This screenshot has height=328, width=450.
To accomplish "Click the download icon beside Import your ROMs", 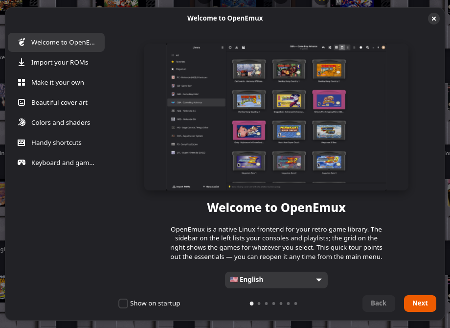I will click(22, 62).
